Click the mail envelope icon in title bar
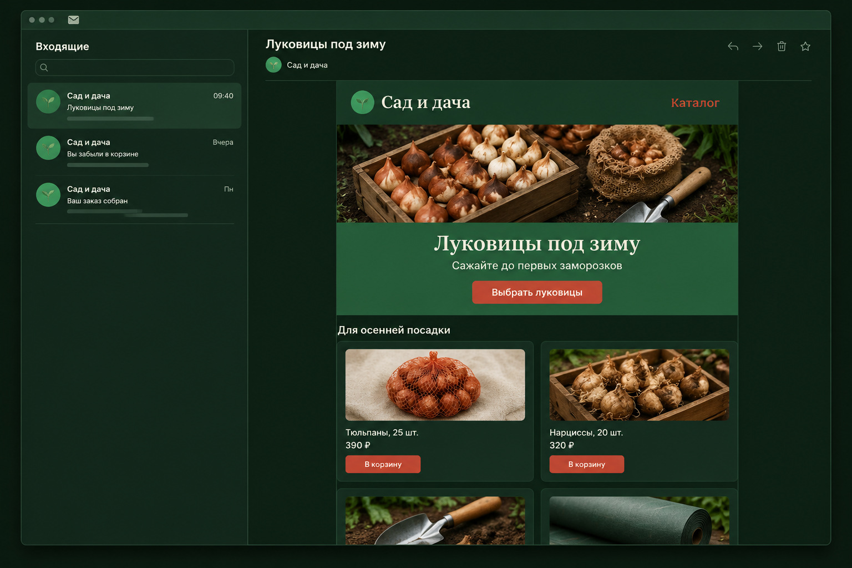The height and width of the screenshot is (568, 852). [x=73, y=20]
